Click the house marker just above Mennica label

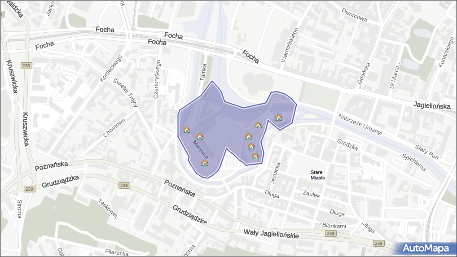[x=200, y=136]
